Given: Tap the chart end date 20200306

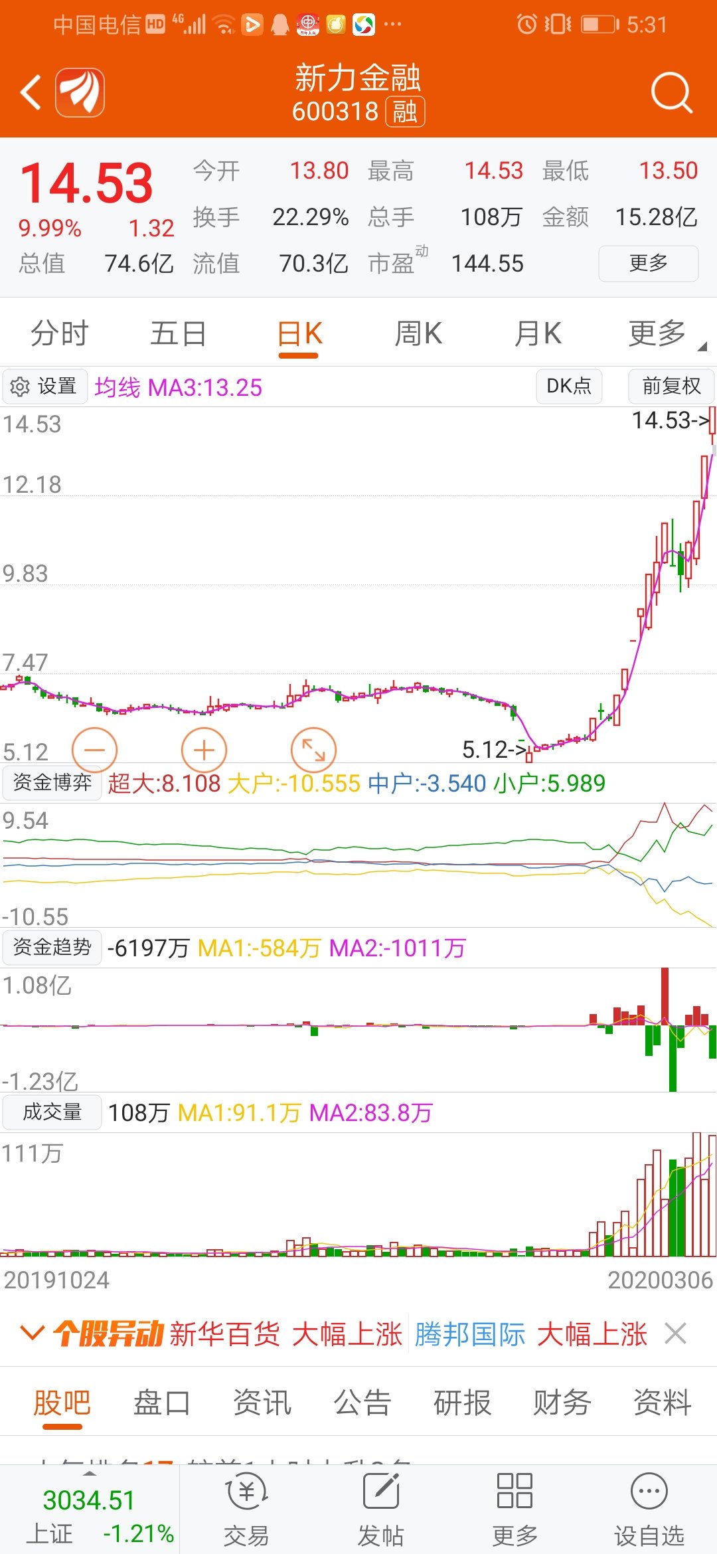Looking at the screenshot, I should 661,1280.
